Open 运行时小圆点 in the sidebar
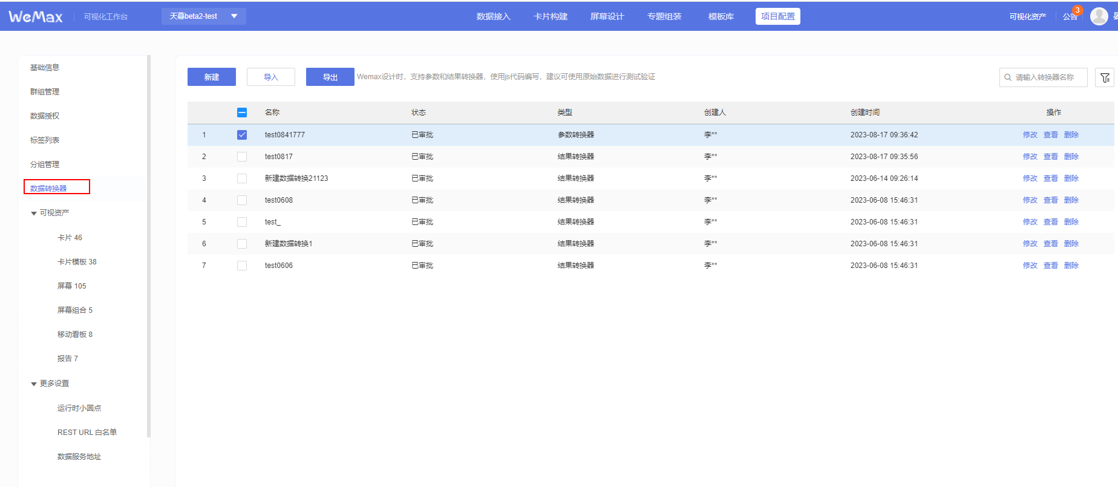 [x=79, y=408]
